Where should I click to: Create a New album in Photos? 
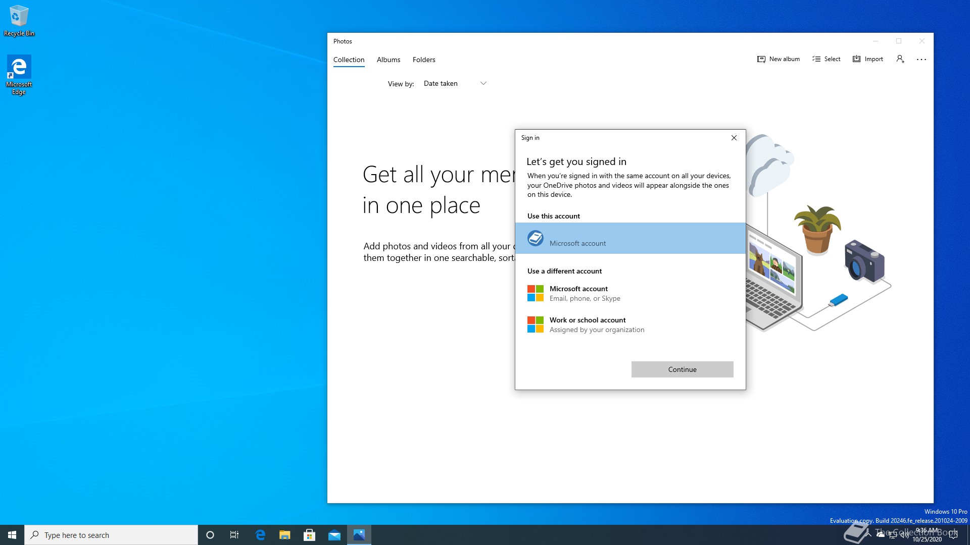779,59
